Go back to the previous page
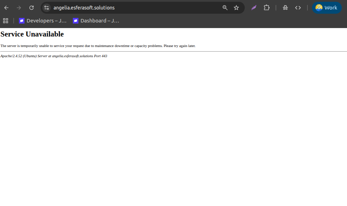 (x=6, y=8)
